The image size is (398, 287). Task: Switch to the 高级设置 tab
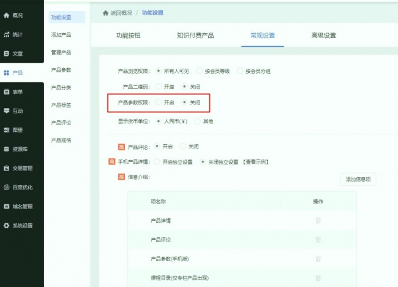click(324, 36)
